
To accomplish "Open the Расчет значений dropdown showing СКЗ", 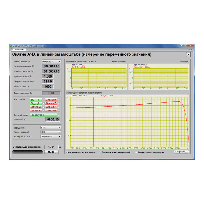I will (x=50, y=132).
